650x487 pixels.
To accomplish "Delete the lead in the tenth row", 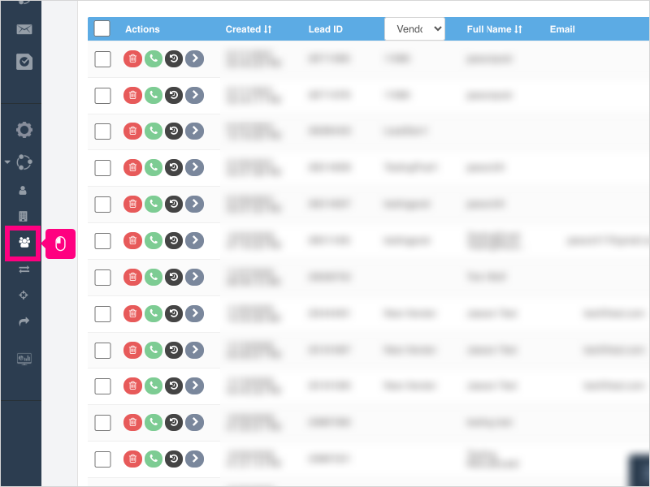I will [132, 386].
